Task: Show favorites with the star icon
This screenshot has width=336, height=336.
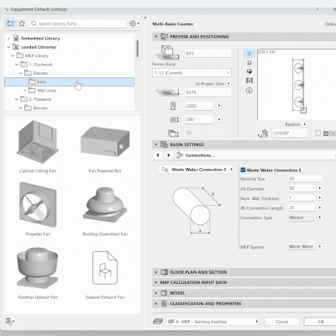Action: pos(22,24)
